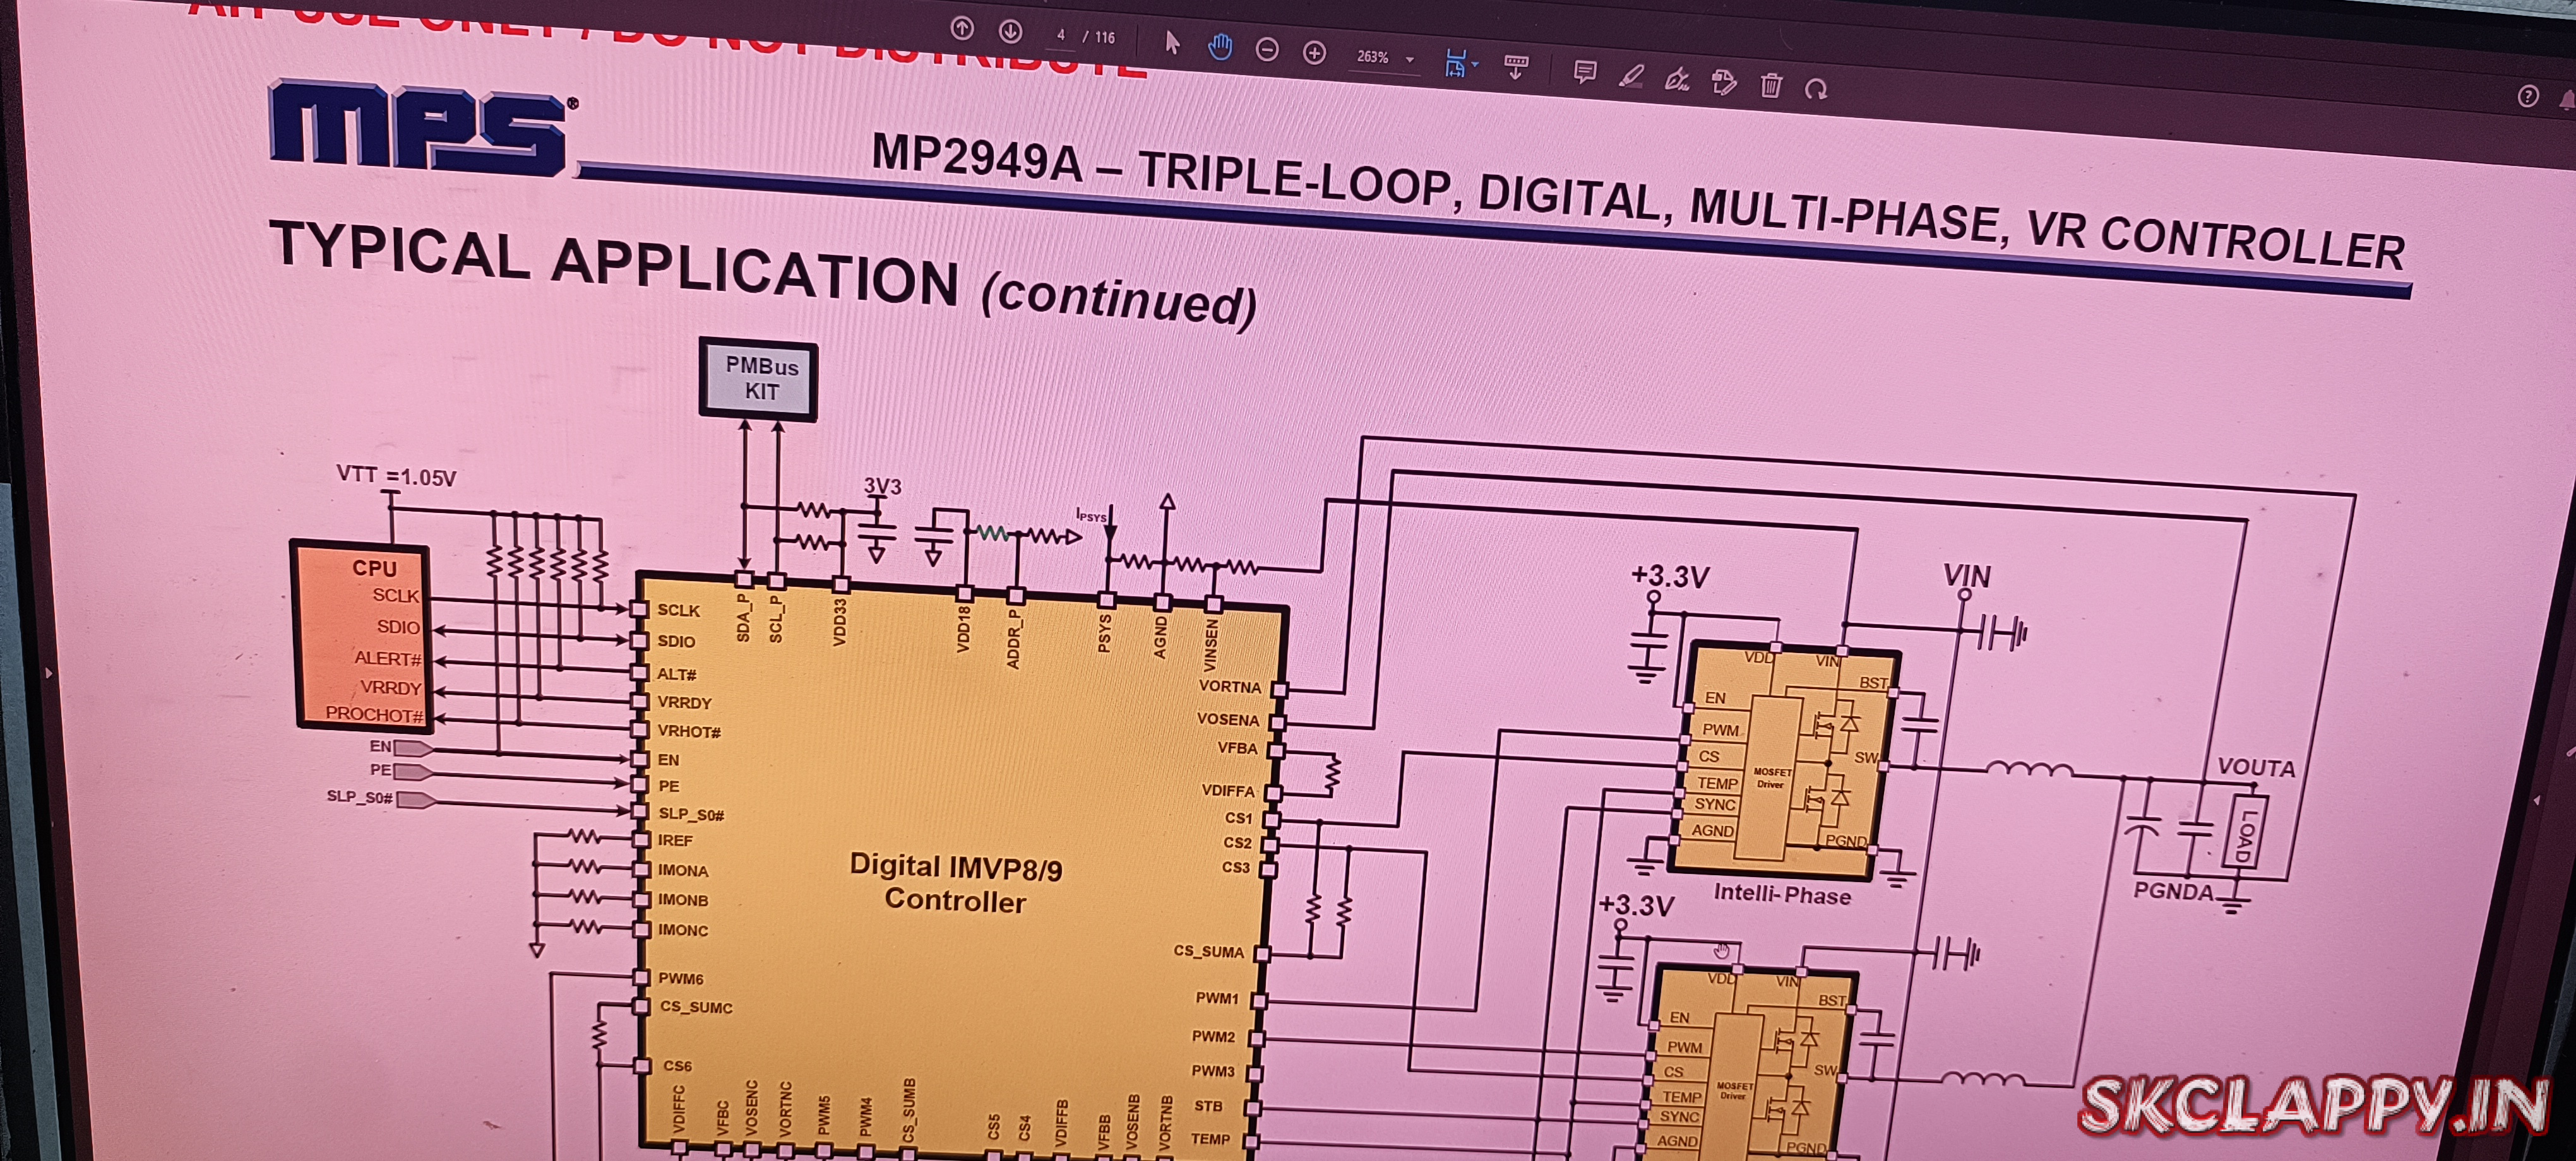
Task: Click the trash delete icon
Action: pyautogui.click(x=1771, y=85)
